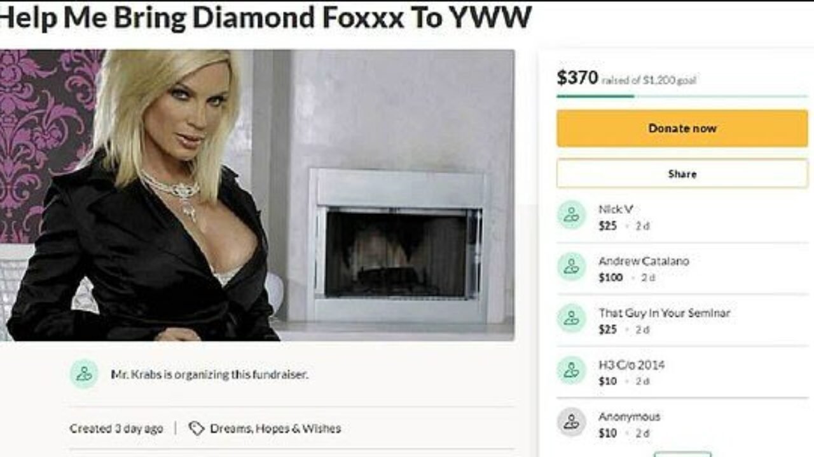814x457 pixels.
Task: Click the fundraiser cover photo
Action: click(257, 195)
